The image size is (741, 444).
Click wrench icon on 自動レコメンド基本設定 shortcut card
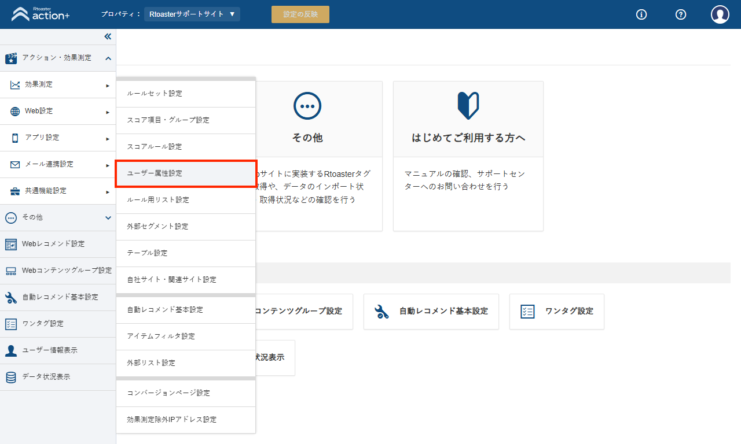point(382,312)
